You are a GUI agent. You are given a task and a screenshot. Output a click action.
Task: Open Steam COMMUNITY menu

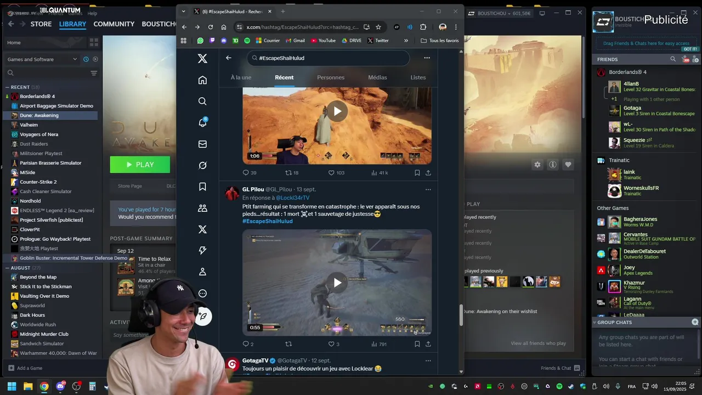tap(114, 24)
